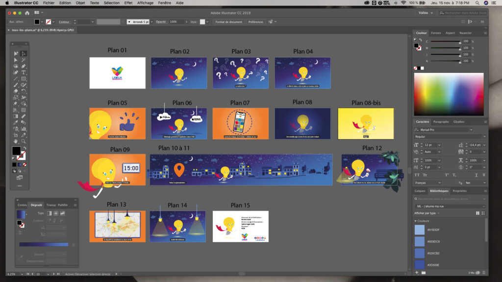
Task: Click the Préférences button
Action: click(x=255, y=22)
